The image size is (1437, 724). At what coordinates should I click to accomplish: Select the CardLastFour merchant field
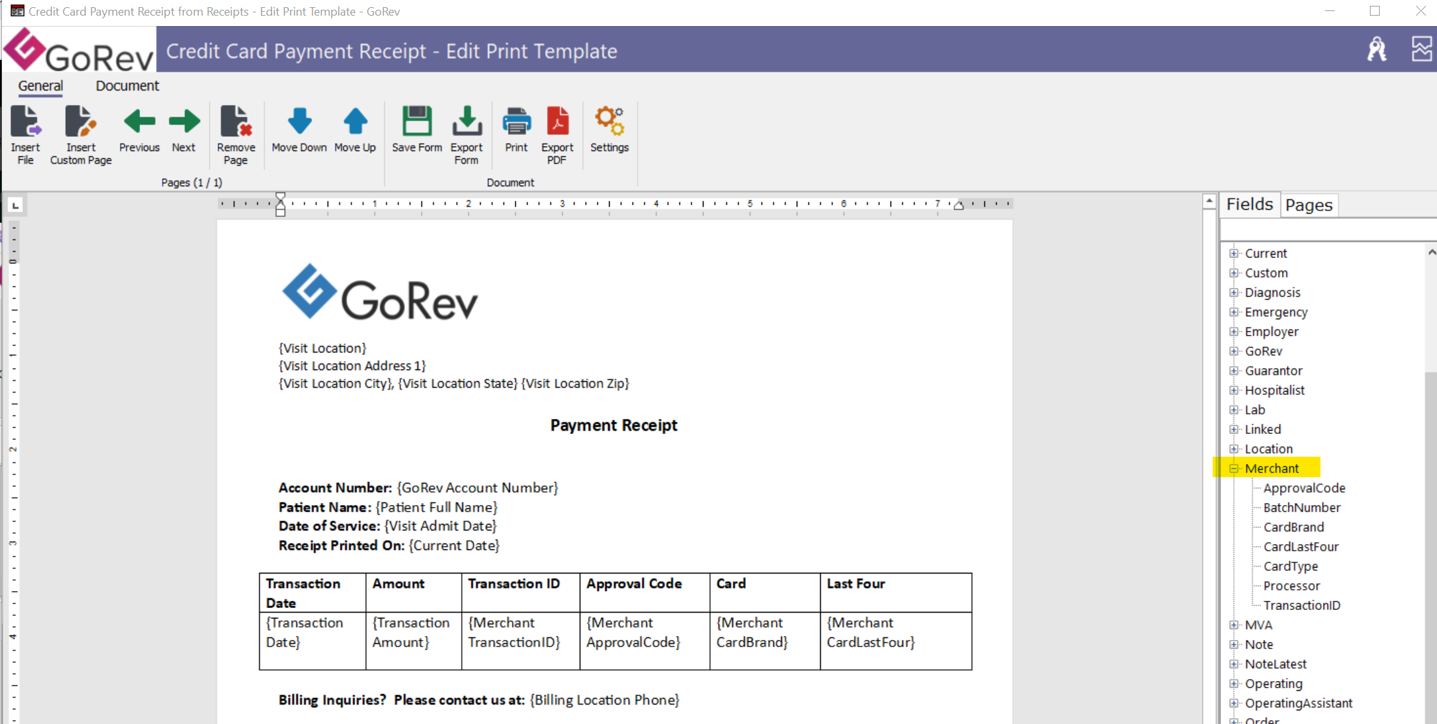coord(1301,547)
